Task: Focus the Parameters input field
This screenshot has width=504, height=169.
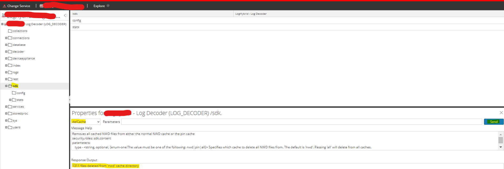Action: [x=302, y=122]
